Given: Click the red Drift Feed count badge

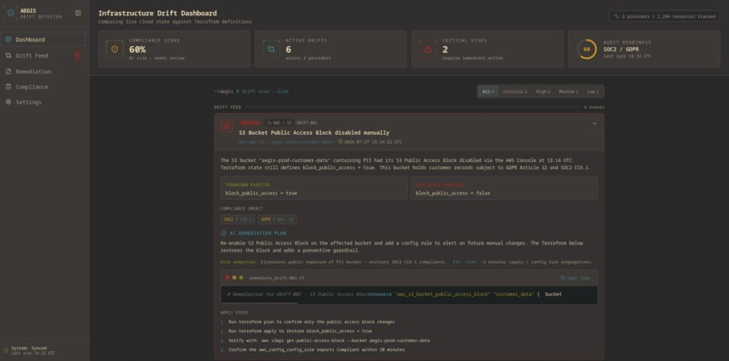Looking at the screenshot, I should pos(78,55).
